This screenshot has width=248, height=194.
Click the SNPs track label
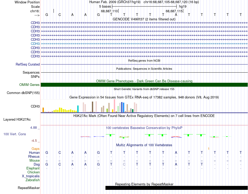tap(35, 77)
